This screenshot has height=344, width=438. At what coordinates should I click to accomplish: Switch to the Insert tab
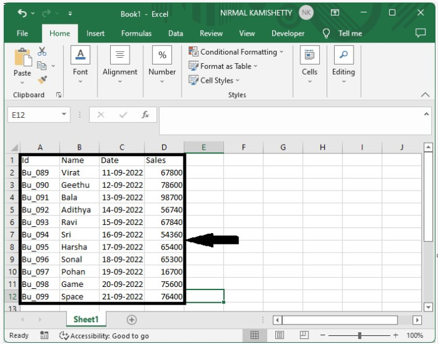(95, 33)
